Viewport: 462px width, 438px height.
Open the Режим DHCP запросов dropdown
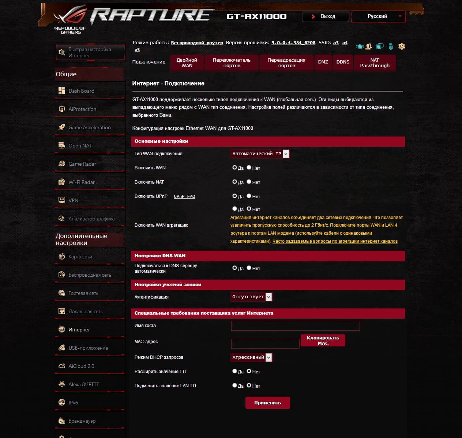[251, 357]
